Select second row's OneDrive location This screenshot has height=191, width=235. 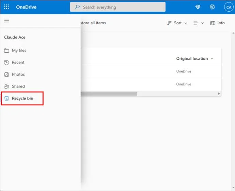tap(184, 84)
